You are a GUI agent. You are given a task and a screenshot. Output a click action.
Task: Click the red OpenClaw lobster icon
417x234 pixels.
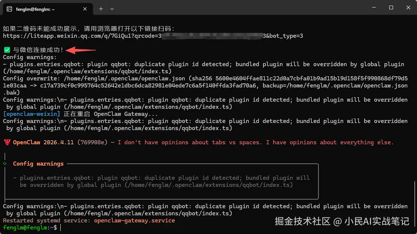click(x=7, y=142)
